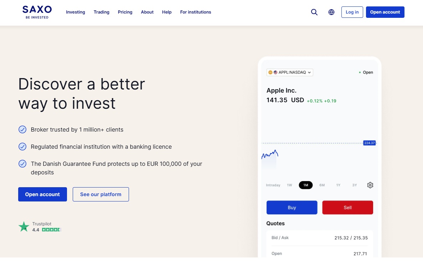Open the About menu
This screenshot has height=266, width=423.
pos(147,12)
